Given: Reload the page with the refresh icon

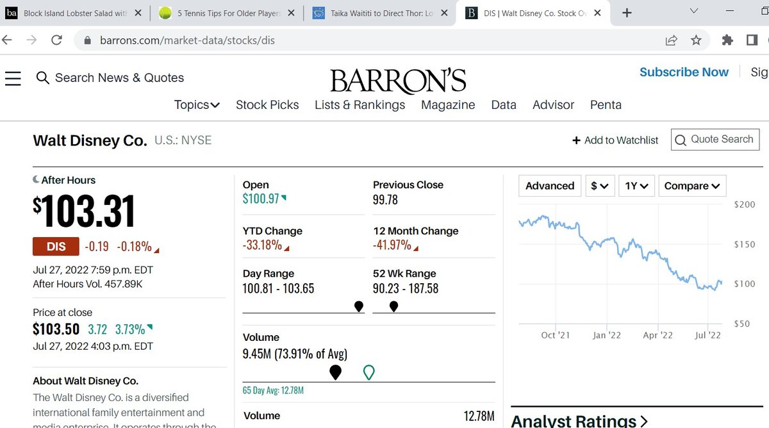Looking at the screenshot, I should point(56,40).
